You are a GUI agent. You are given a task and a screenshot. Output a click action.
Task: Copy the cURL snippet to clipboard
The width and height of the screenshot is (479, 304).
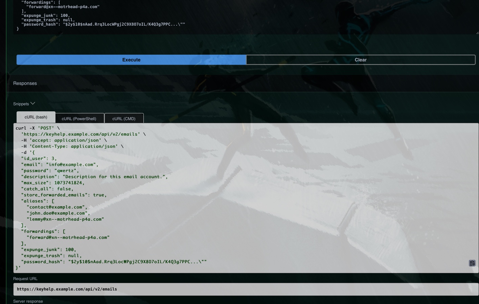[472, 263]
